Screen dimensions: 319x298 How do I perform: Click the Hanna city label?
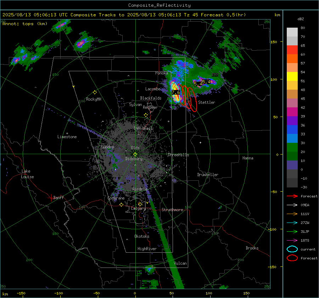[x=248, y=158]
